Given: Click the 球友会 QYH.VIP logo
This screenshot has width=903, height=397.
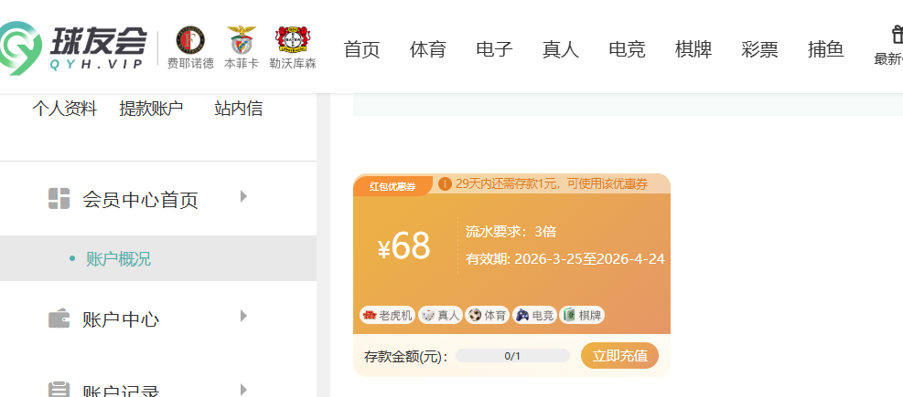Looking at the screenshot, I should (73, 47).
